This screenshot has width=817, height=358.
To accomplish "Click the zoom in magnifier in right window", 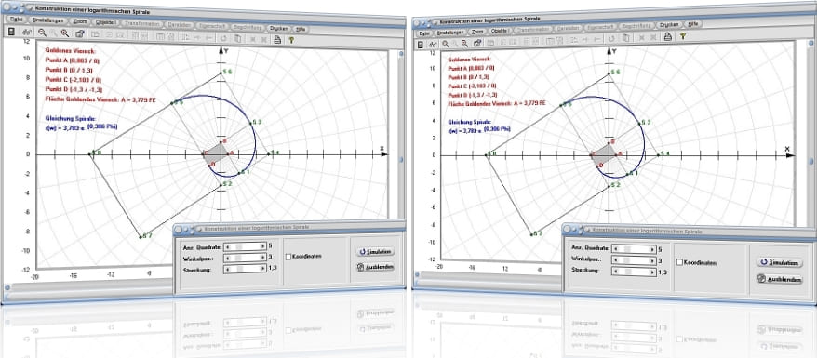I will click(x=464, y=43).
